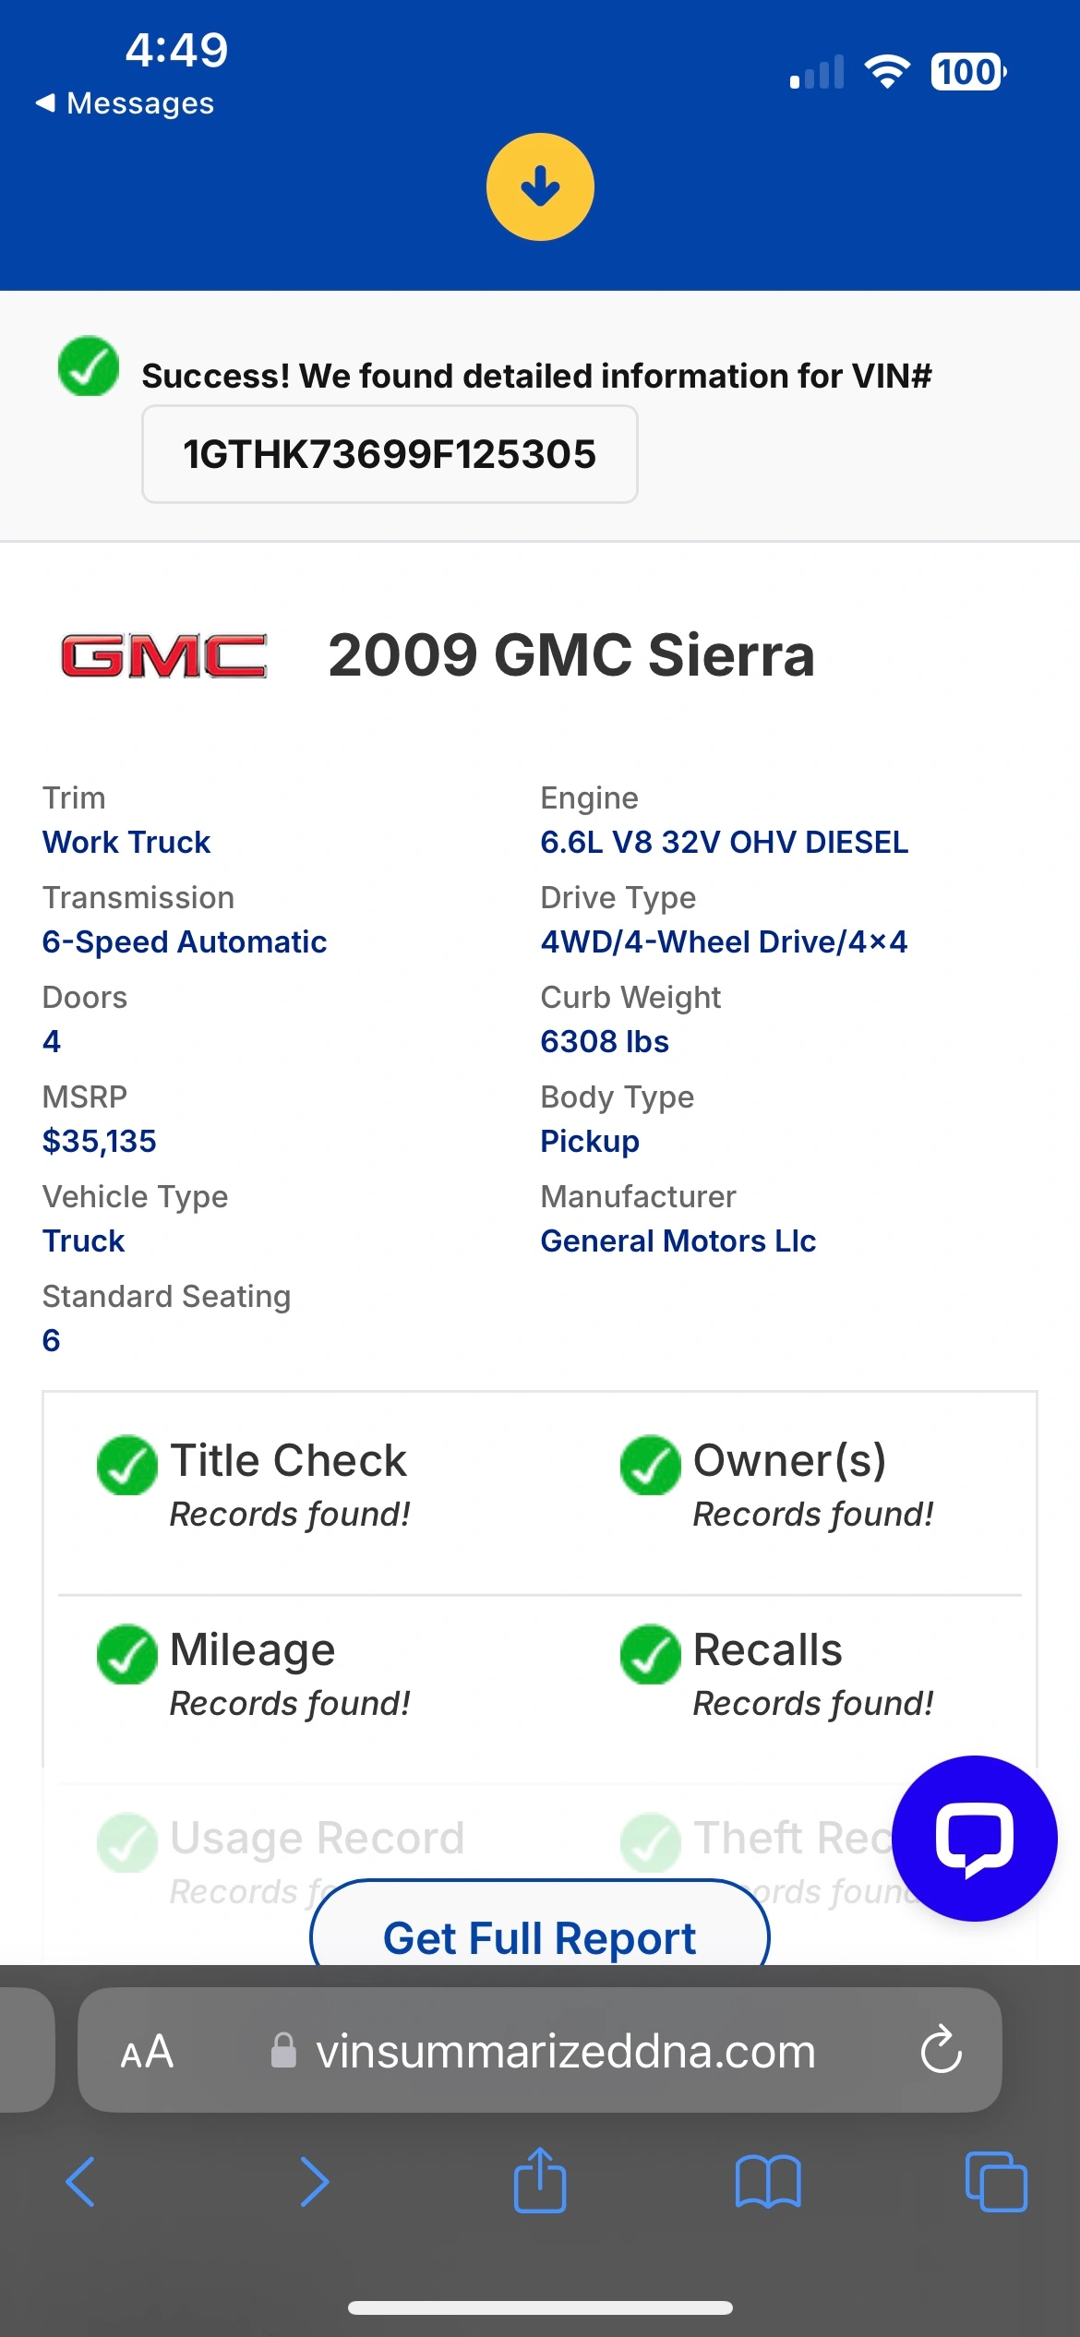Tap the Owner(s) green checkmark
Viewport: 1080px width, 2337px height.
[x=651, y=1465]
